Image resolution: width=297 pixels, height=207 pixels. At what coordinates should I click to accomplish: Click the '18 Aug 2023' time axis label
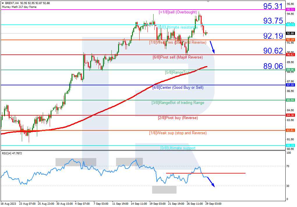8,204
